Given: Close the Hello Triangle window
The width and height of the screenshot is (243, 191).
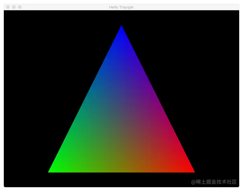Looking at the screenshot, I should [x=8, y=7].
